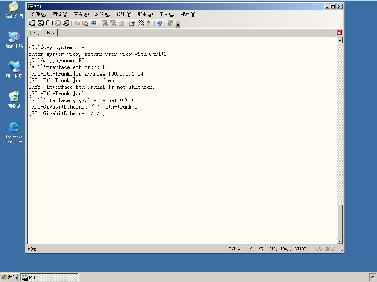
Task: Expand hidden tray icons chevron
Action: pyautogui.click(x=373, y=278)
